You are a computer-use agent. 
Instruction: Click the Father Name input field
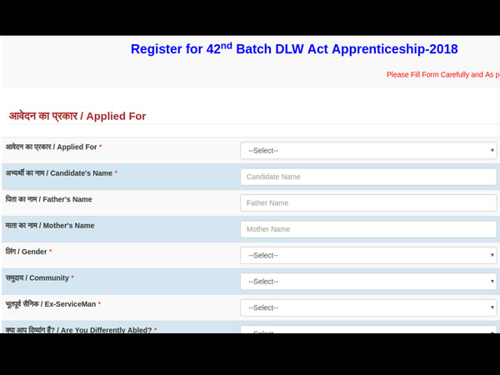(x=368, y=202)
